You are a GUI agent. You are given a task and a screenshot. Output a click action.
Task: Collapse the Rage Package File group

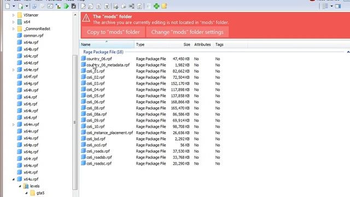click(348, 52)
